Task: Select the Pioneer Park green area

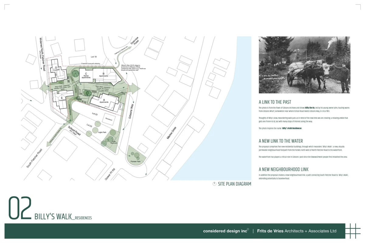Action: coord(136,156)
